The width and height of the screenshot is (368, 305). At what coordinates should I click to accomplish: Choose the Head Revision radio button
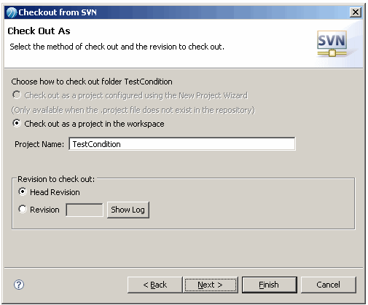(23, 191)
